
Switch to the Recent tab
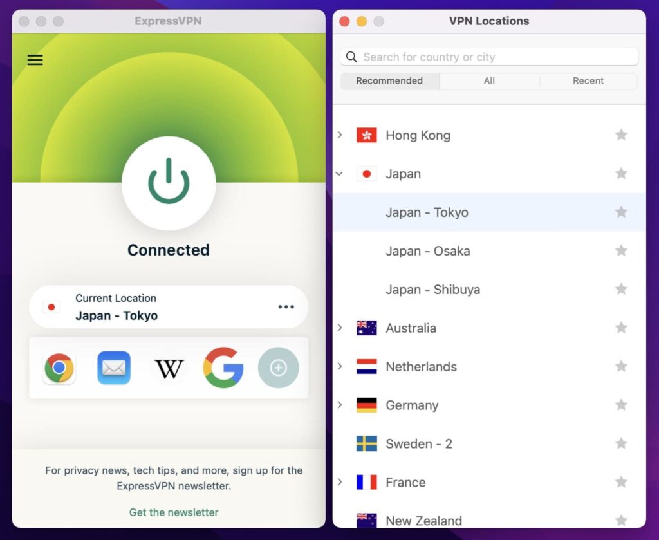tap(588, 80)
